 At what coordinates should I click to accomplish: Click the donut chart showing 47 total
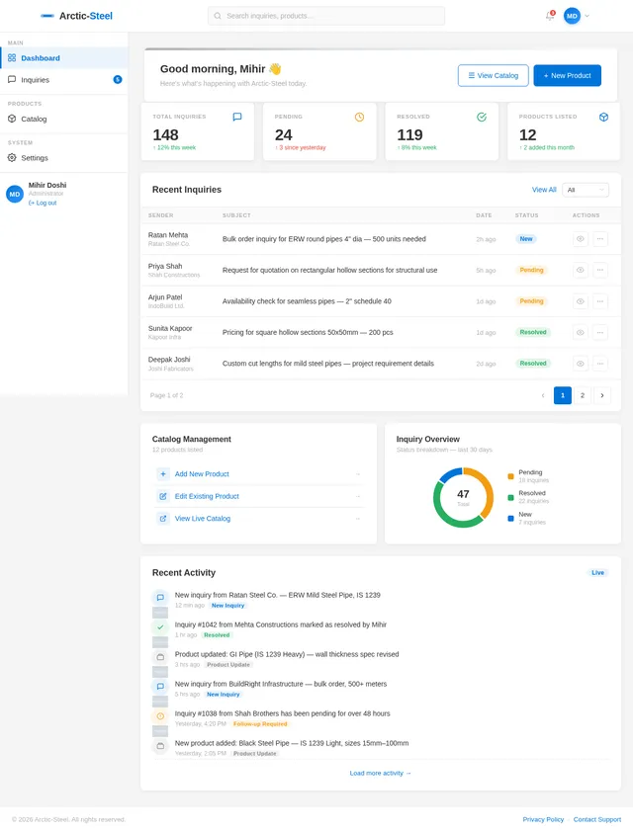point(463,497)
